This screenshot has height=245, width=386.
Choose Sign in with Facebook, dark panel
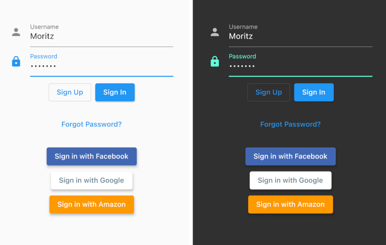click(291, 156)
